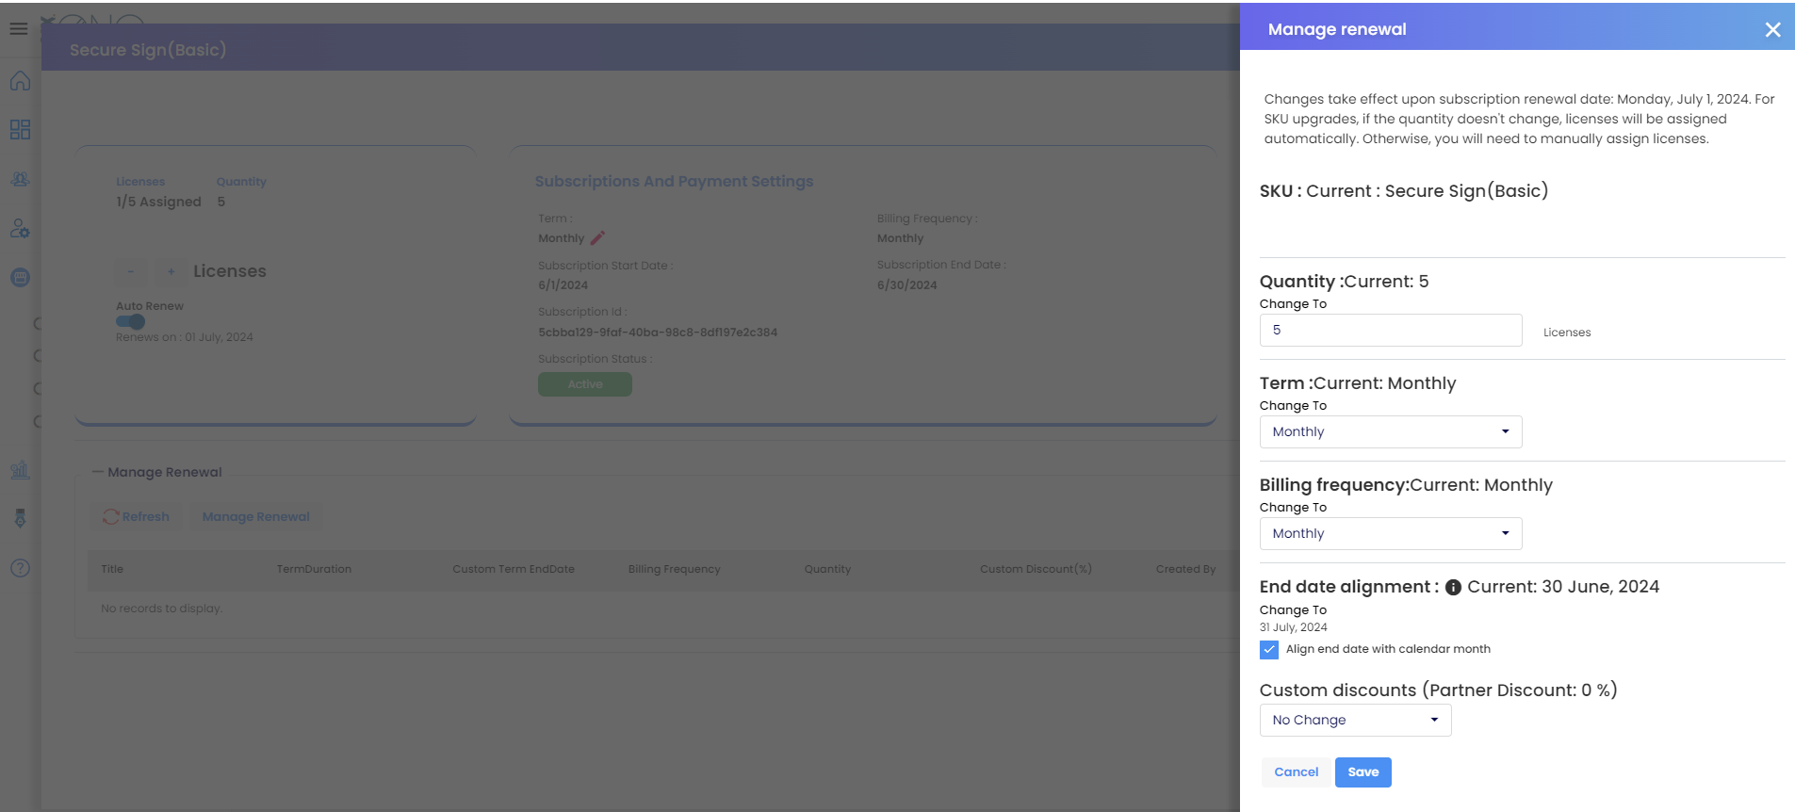Click the pencil icon next to Term Monthly
Viewport: 1795px width, 812px height.
coord(597,238)
